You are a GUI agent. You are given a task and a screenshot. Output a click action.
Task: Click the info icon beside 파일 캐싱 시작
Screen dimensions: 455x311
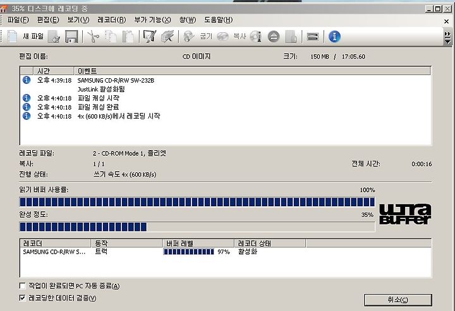[x=27, y=98]
